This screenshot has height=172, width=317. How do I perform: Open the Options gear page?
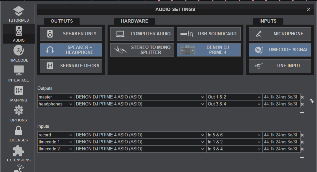(18, 113)
